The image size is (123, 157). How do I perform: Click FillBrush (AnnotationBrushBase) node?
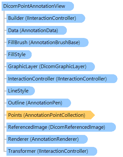[47, 42]
